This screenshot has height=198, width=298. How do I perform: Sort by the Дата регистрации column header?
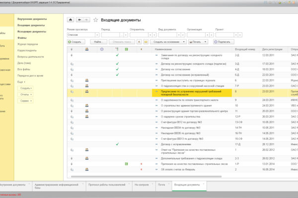[272, 49]
